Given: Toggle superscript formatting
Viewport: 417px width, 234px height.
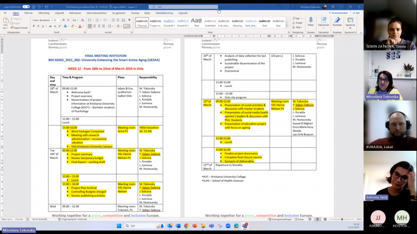Looking at the screenshot, I should coord(59,27).
